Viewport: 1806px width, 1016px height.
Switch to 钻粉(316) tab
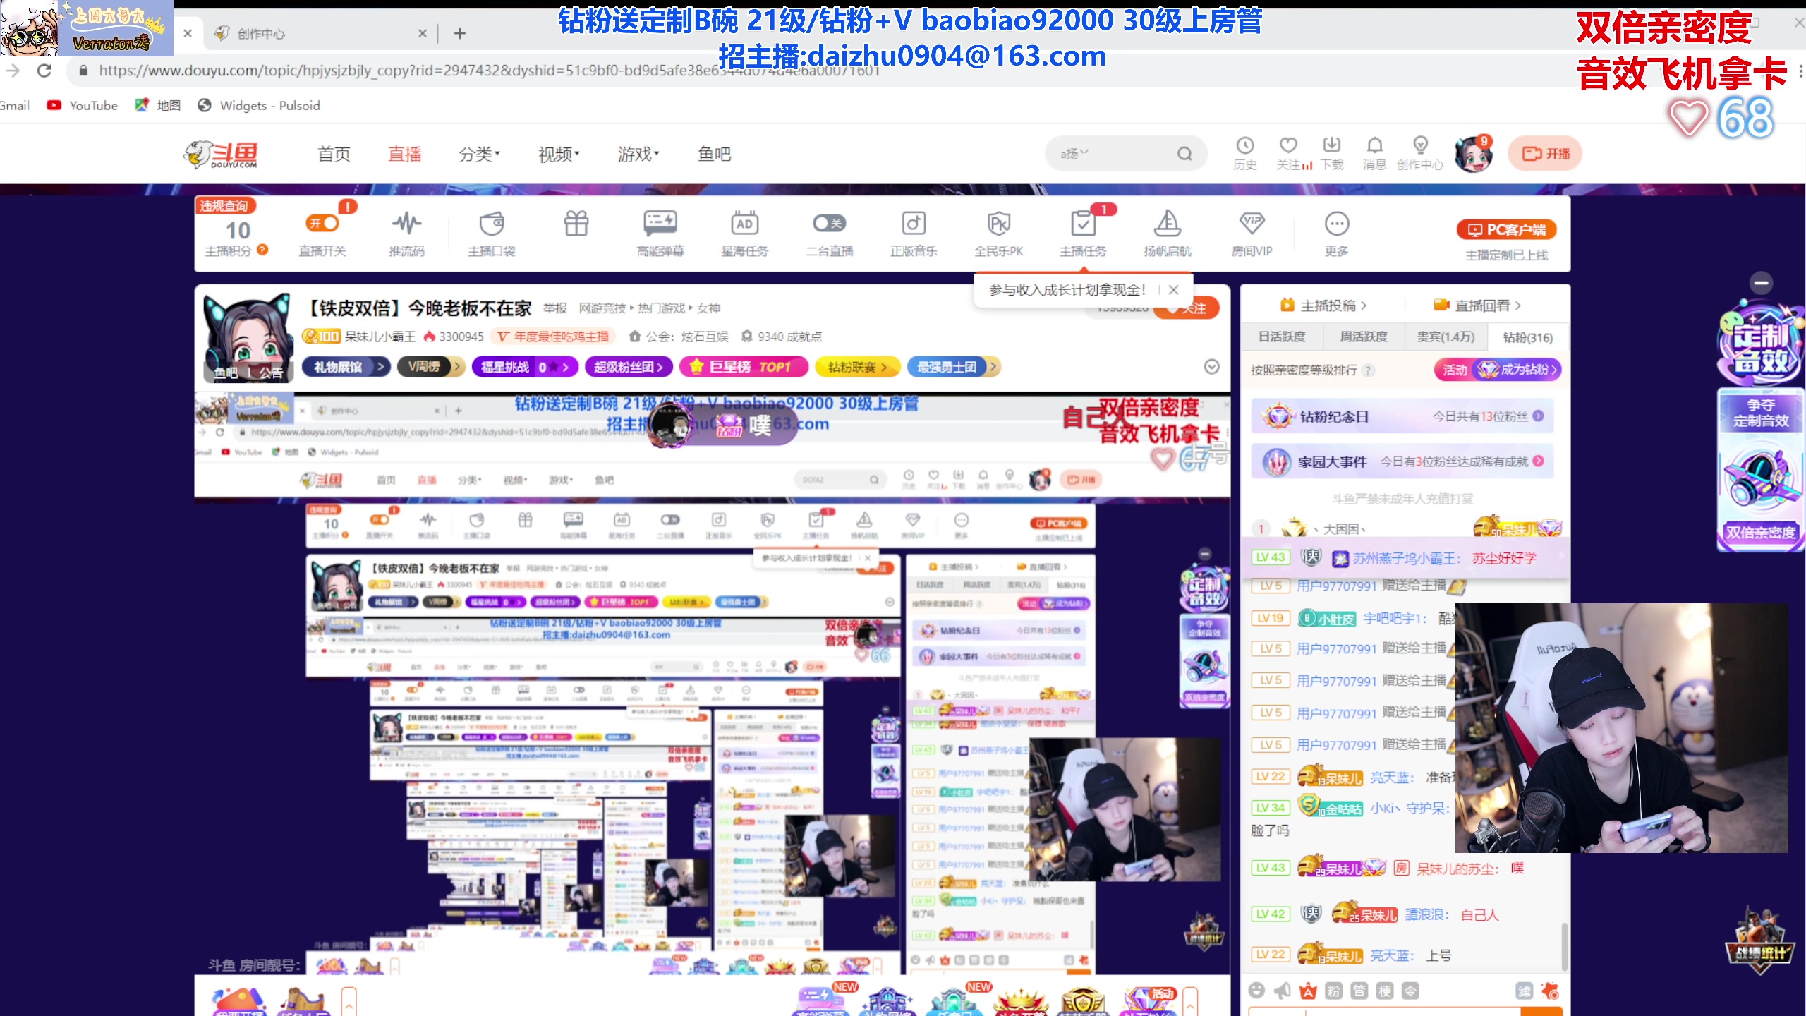pyautogui.click(x=1528, y=337)
